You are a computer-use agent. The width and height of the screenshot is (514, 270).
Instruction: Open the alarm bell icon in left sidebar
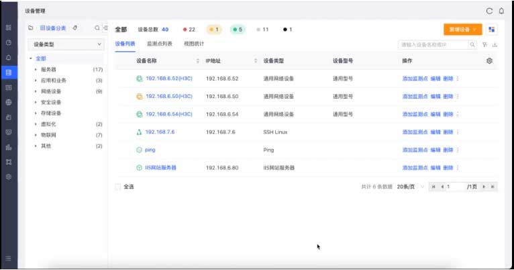[9, 57]
